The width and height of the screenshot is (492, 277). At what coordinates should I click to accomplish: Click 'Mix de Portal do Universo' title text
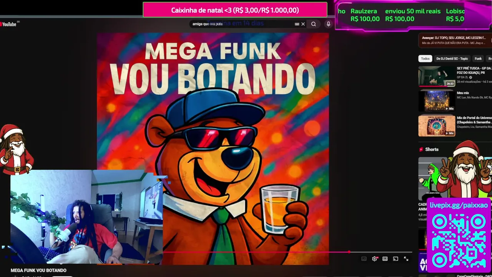474,120
